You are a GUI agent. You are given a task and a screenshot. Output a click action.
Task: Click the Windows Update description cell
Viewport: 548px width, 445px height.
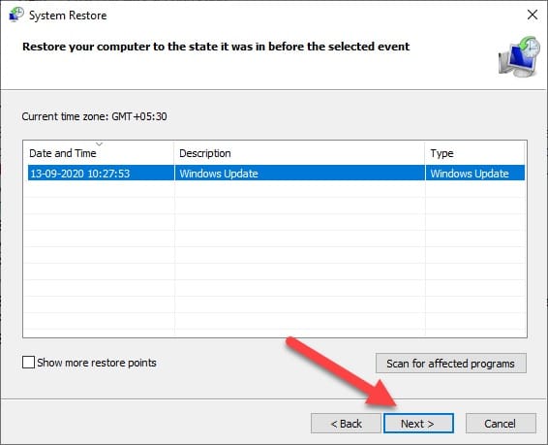[219, 174]
